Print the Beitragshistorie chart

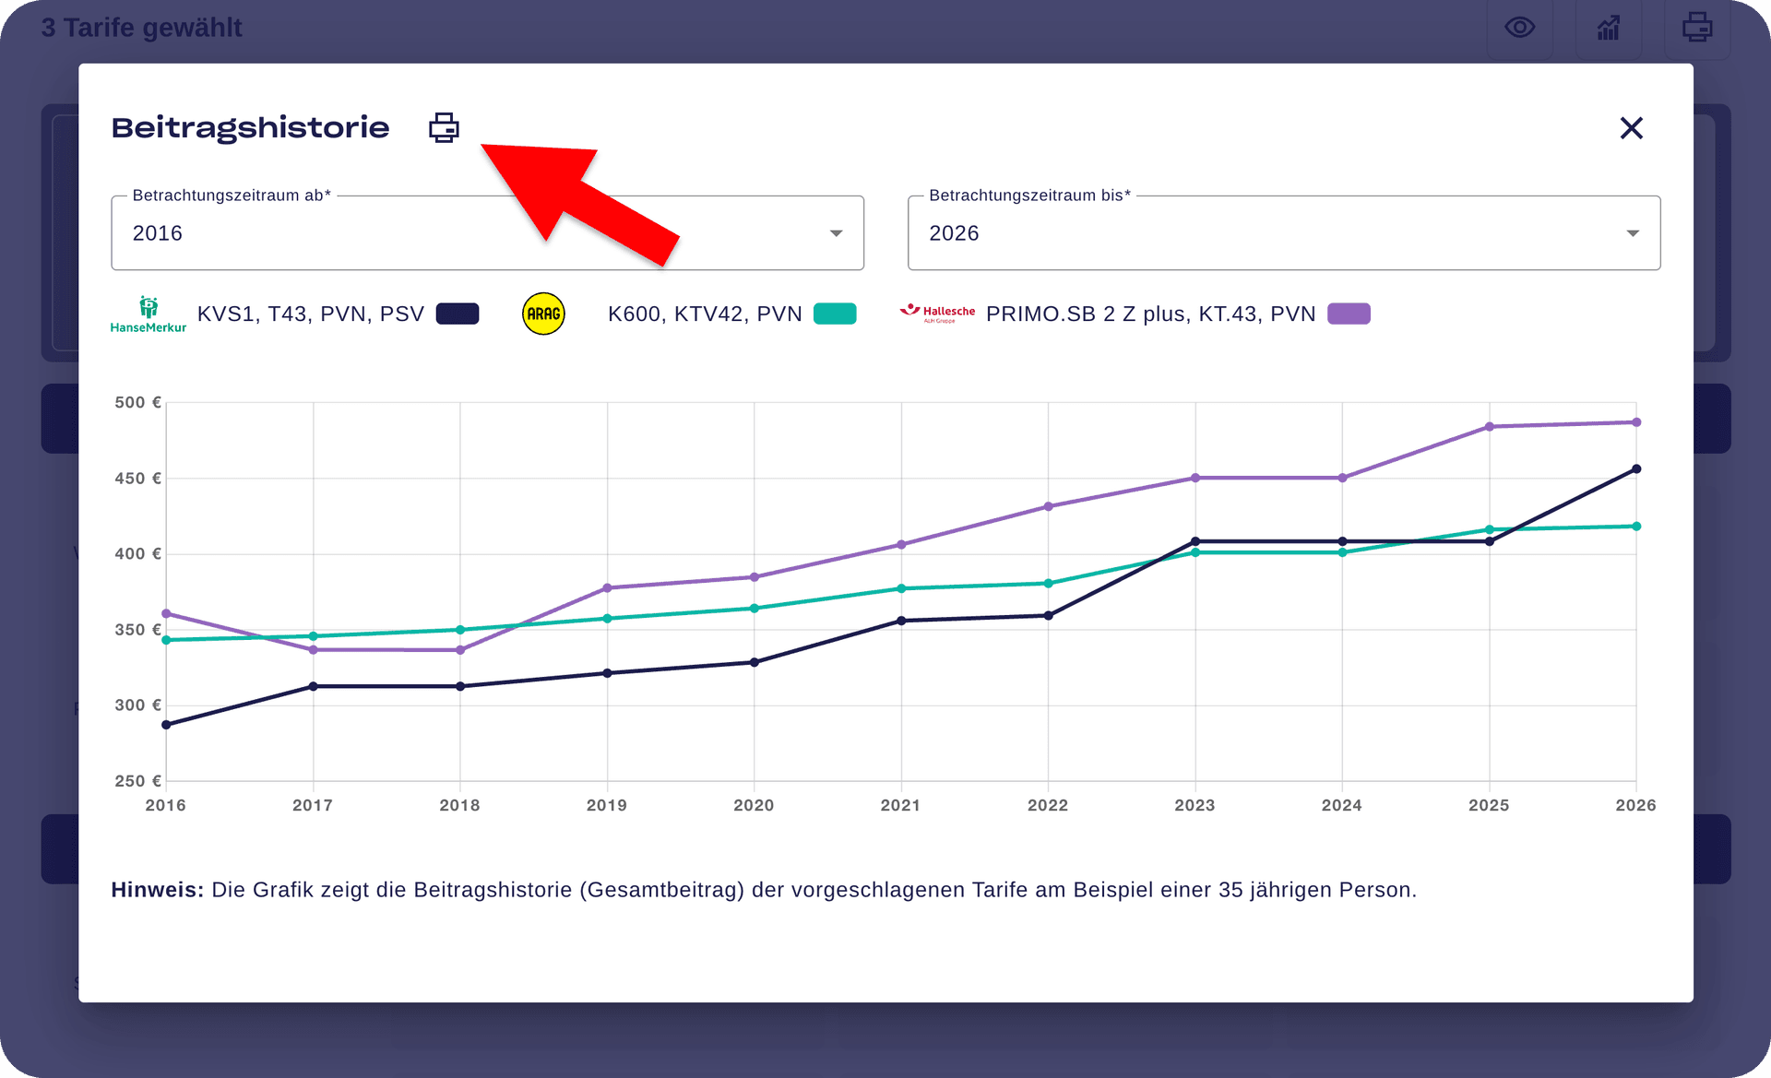(444, 127)
